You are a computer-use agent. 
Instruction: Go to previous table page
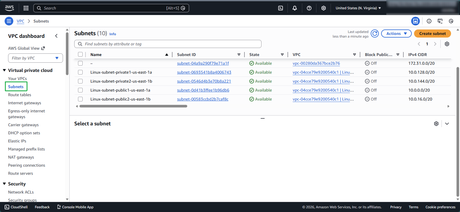click(419, 44)
